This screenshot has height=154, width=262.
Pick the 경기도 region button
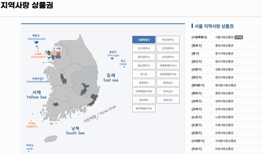(144, 74)
